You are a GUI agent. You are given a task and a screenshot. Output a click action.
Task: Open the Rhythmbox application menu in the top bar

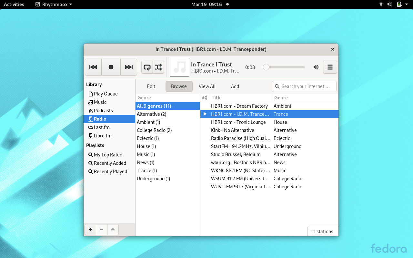pyautogui.click(x=53, y=4)
